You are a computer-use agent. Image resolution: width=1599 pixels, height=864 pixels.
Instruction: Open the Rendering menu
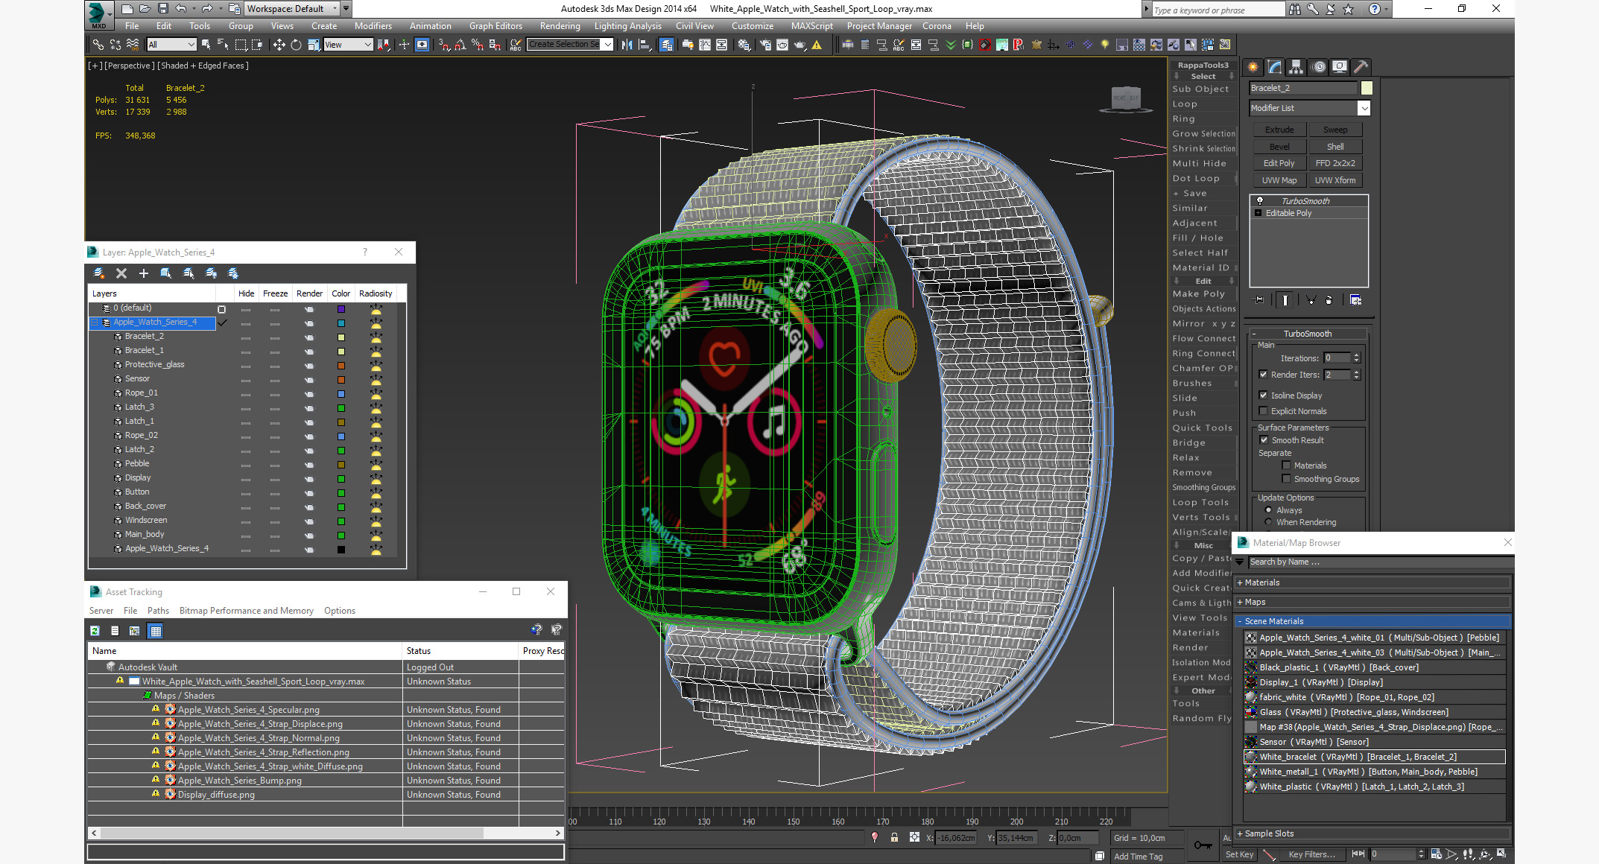point(559,26)
